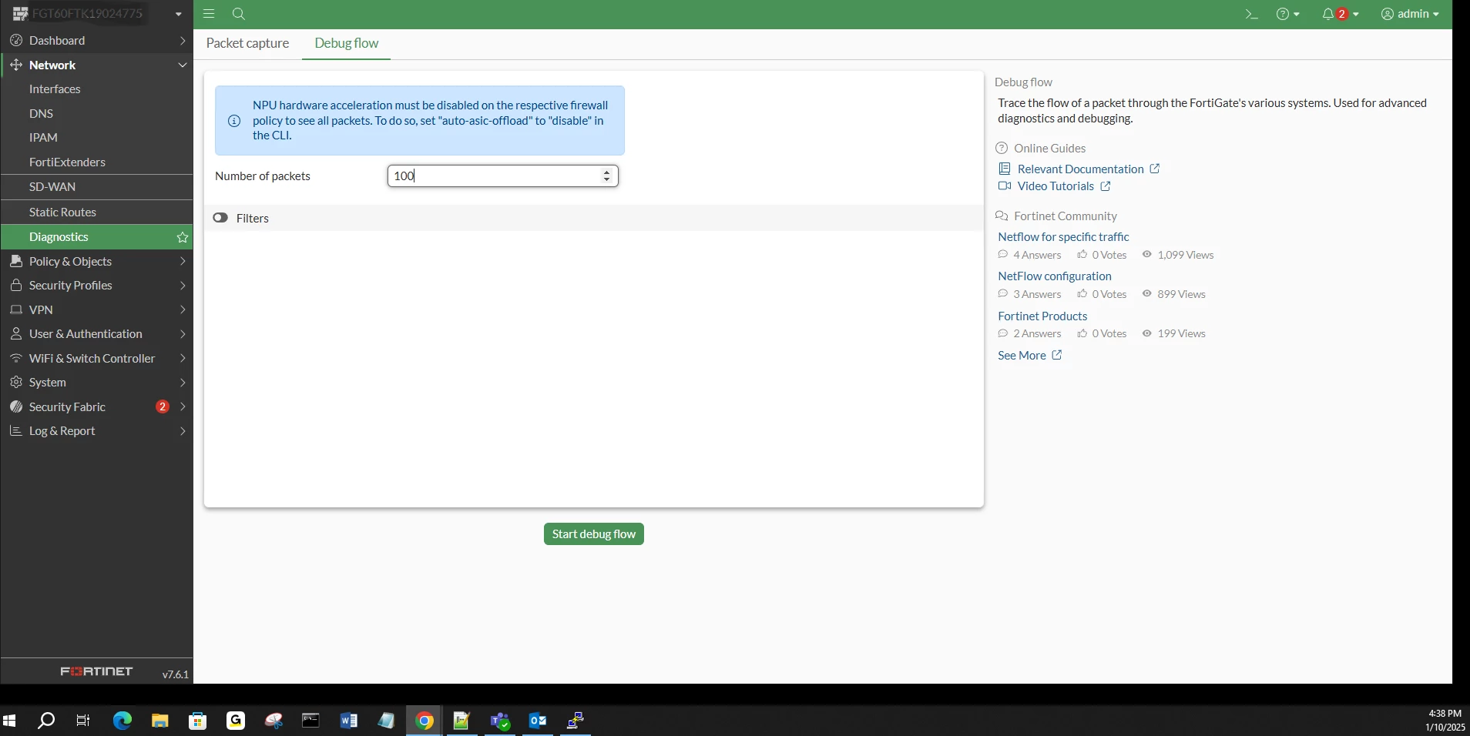Switch to the Packet capture tab

point(247,43)
